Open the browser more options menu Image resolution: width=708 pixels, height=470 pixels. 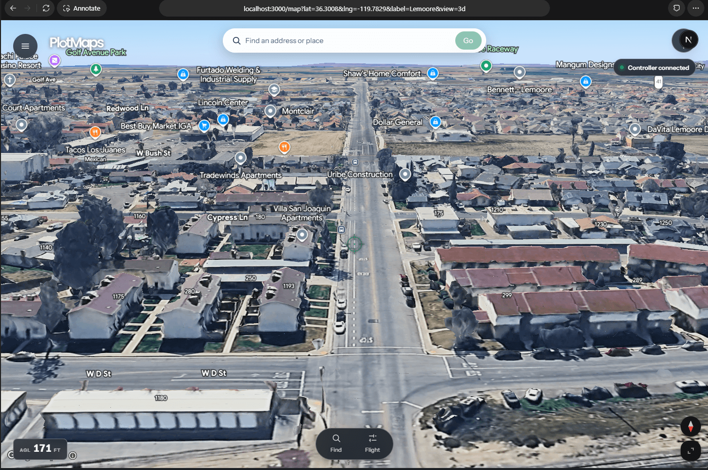(x=695, y=8)
